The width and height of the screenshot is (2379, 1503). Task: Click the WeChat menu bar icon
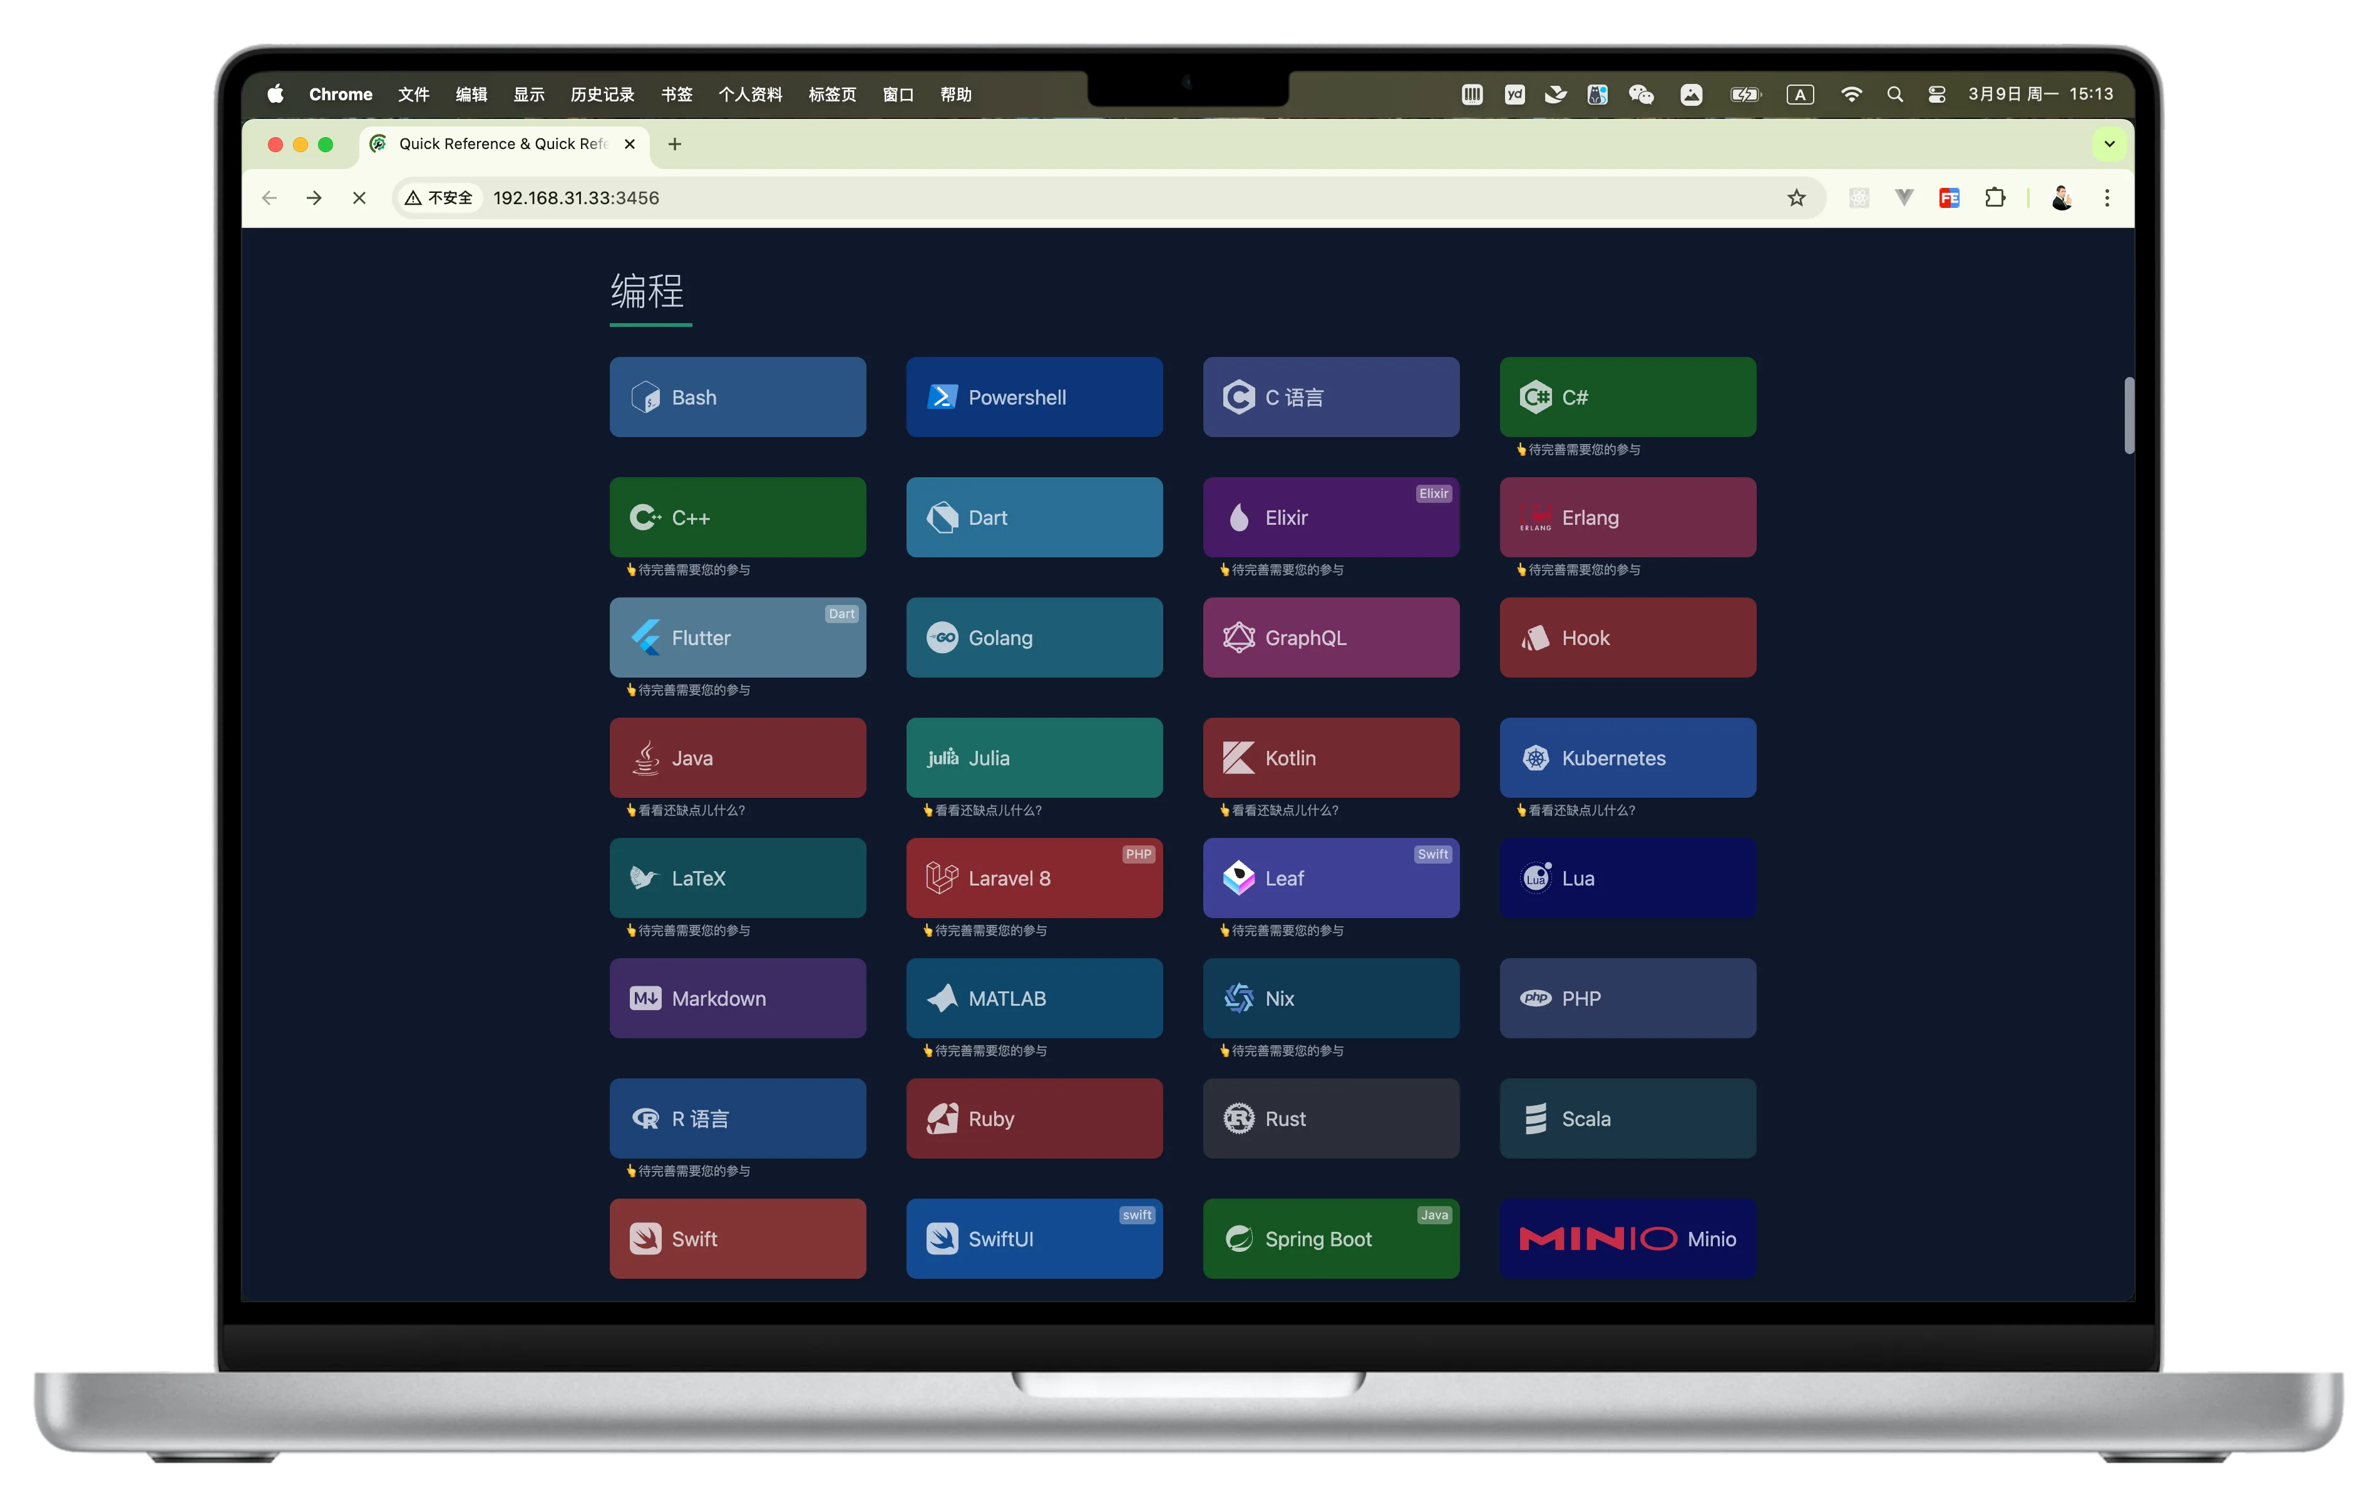pyautogui.click(x=1641, y=94)
